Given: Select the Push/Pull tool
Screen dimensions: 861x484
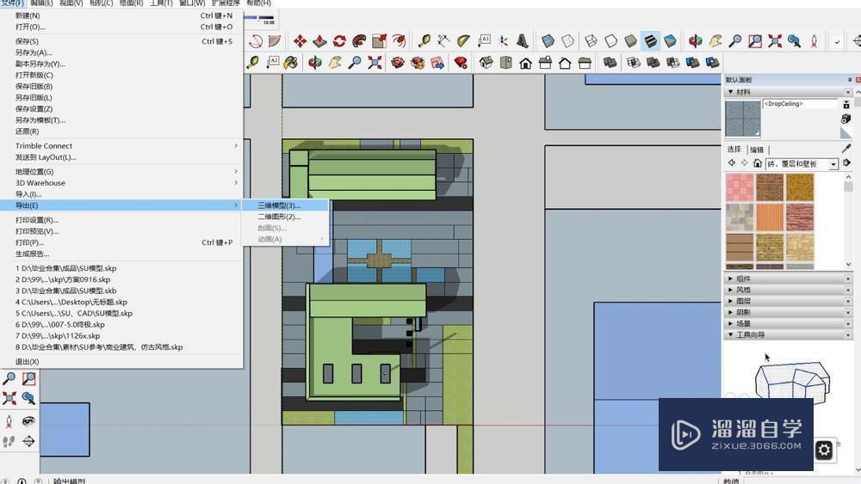Looking at the screenshot, I should coord(319,41).
